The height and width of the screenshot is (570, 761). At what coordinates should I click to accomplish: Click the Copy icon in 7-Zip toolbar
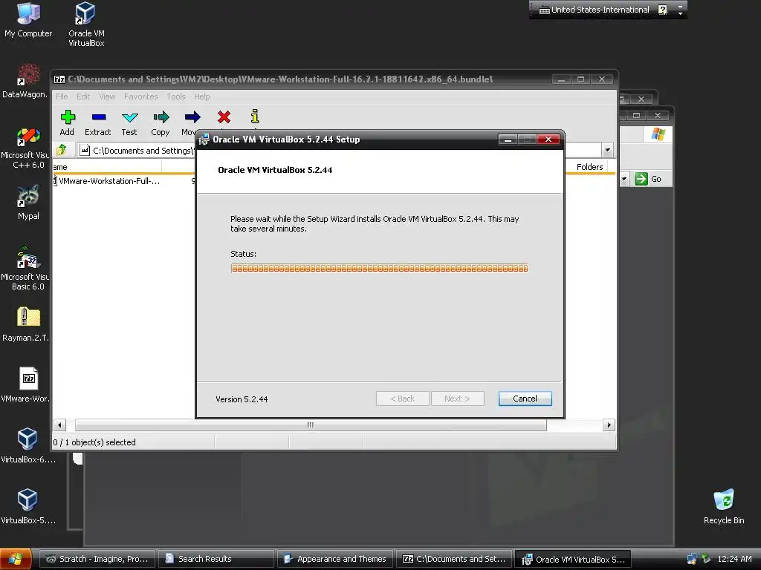[x=161, y=117]
